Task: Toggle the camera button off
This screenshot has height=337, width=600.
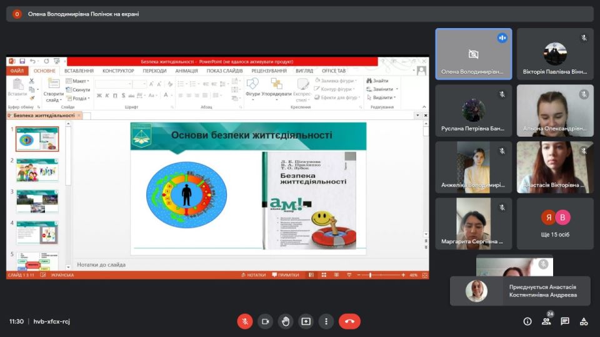Action: (x=265, y=321)
